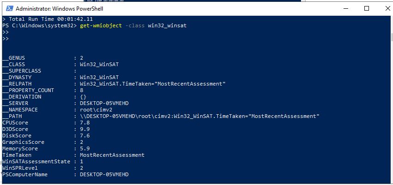393x185 pixels.
Task: Click the PowerShell icon in the title bar
Action: pos(8,9)
